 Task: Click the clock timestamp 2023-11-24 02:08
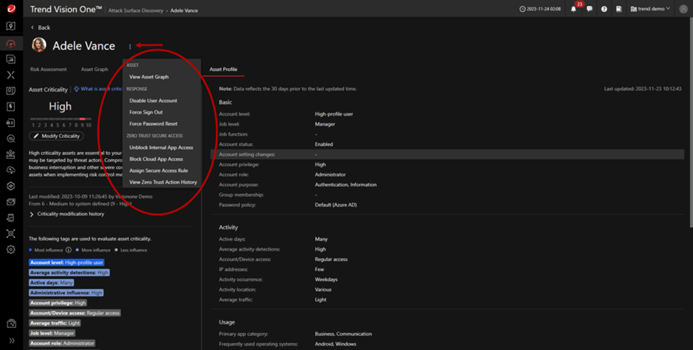540,9
